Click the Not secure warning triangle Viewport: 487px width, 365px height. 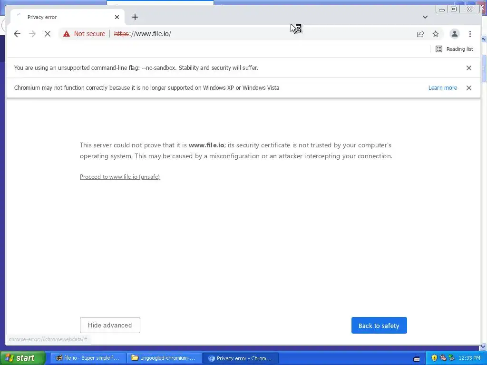pyautogui.click(x=67, y=34)
